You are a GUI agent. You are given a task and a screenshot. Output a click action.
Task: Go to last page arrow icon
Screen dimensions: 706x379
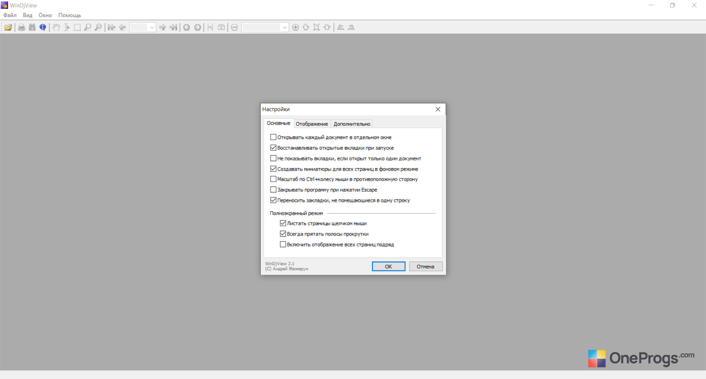[173, 27]
